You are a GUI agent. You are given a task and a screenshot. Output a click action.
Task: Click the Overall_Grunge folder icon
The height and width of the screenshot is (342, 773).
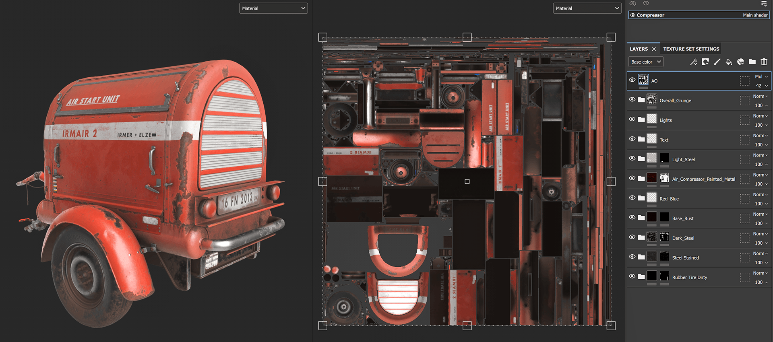[641, 100]
